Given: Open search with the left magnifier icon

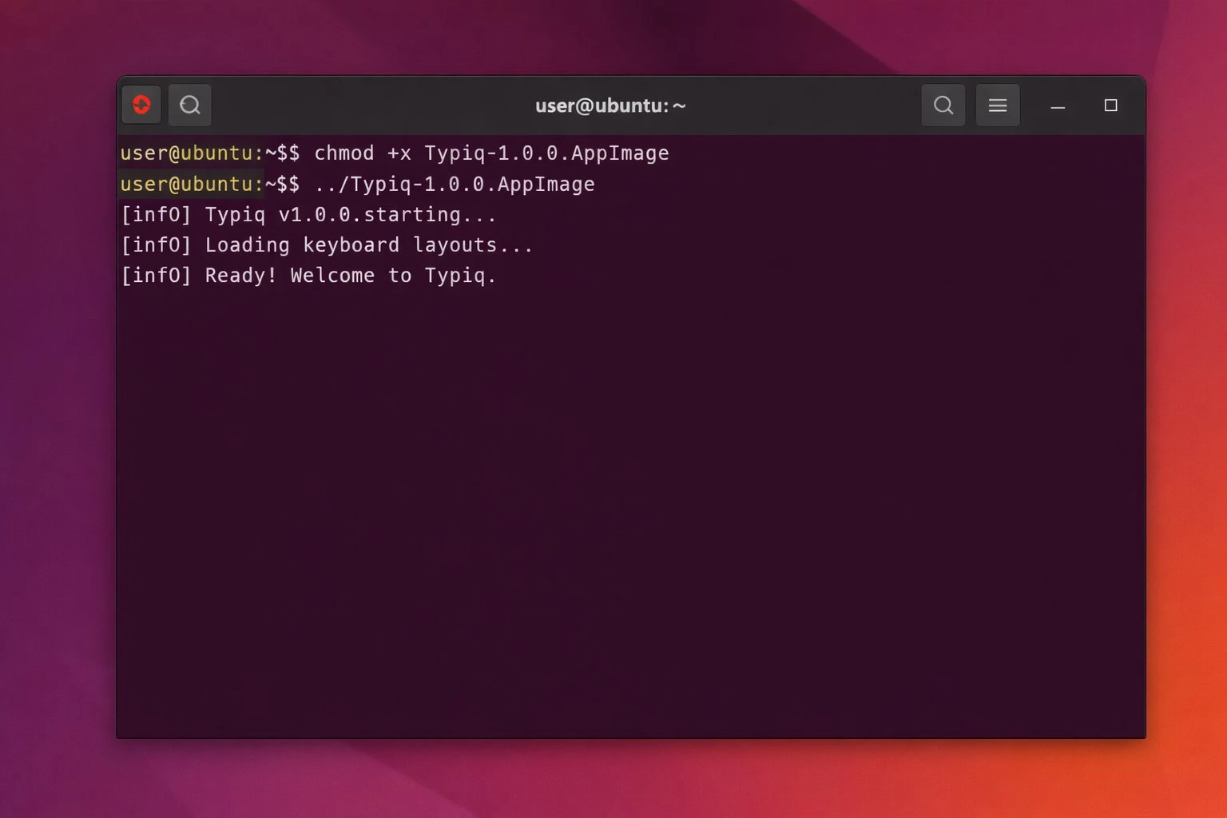Looking at the screenshot, I should pos(189,105).
